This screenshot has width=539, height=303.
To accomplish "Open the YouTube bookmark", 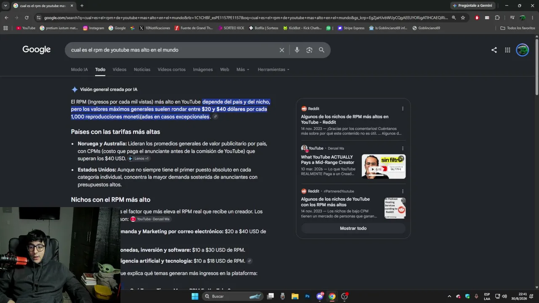I will point(26,28).
